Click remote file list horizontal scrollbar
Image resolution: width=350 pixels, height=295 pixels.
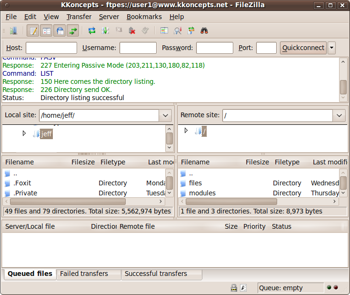[x=231, y=202]
